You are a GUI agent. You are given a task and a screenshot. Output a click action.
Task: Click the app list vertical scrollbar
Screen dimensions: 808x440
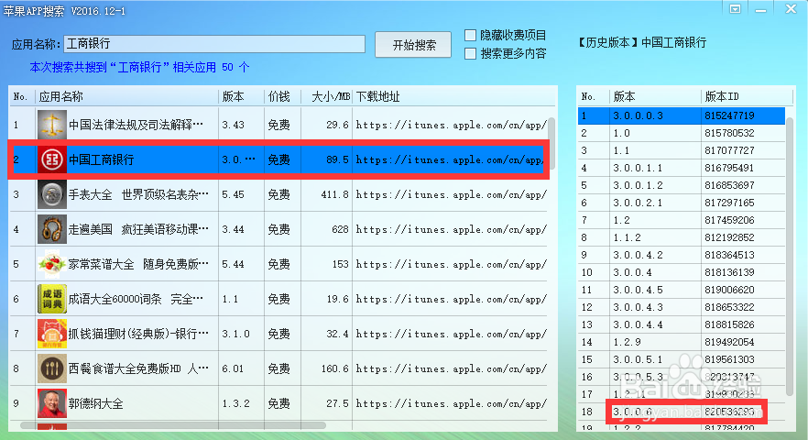click(x=551, y=144)
